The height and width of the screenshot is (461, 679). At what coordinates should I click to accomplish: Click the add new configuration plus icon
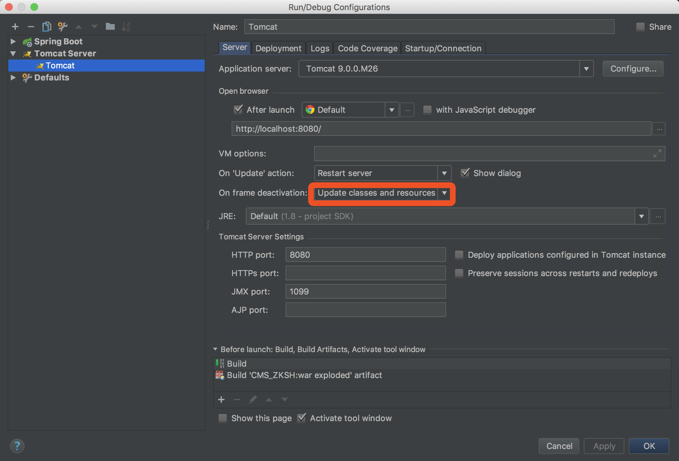point(15,27)
